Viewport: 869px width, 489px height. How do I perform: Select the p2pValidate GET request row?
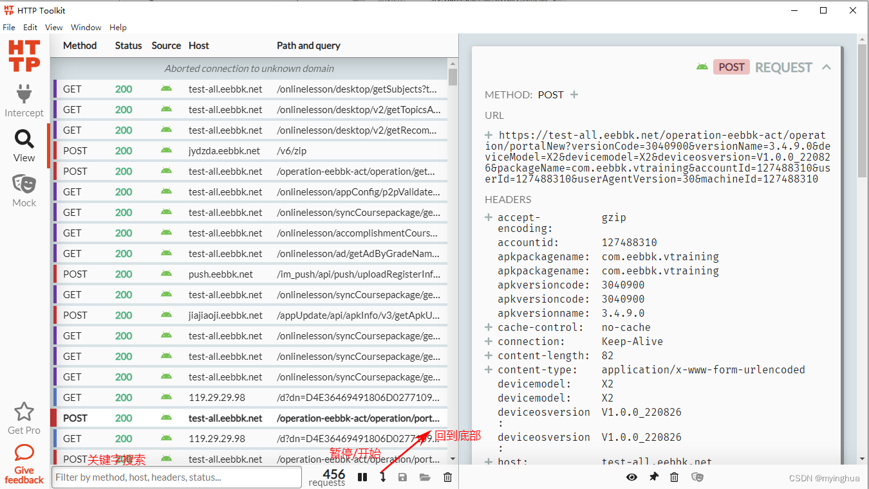pyautogui.click(x=250, y=191)
